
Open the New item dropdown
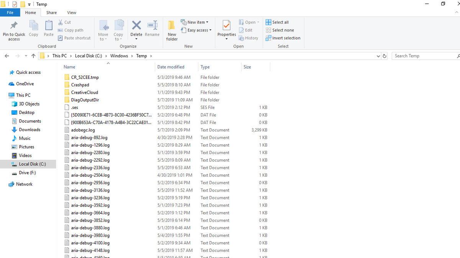tap(198, 22)
